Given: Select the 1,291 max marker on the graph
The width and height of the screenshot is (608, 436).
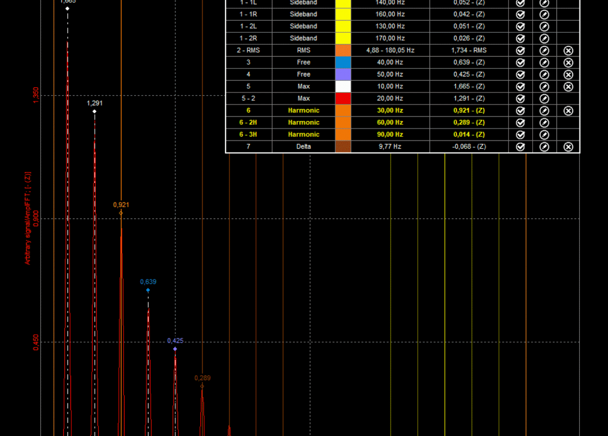Looking at the screenshot, I should [x=95, y=111].
